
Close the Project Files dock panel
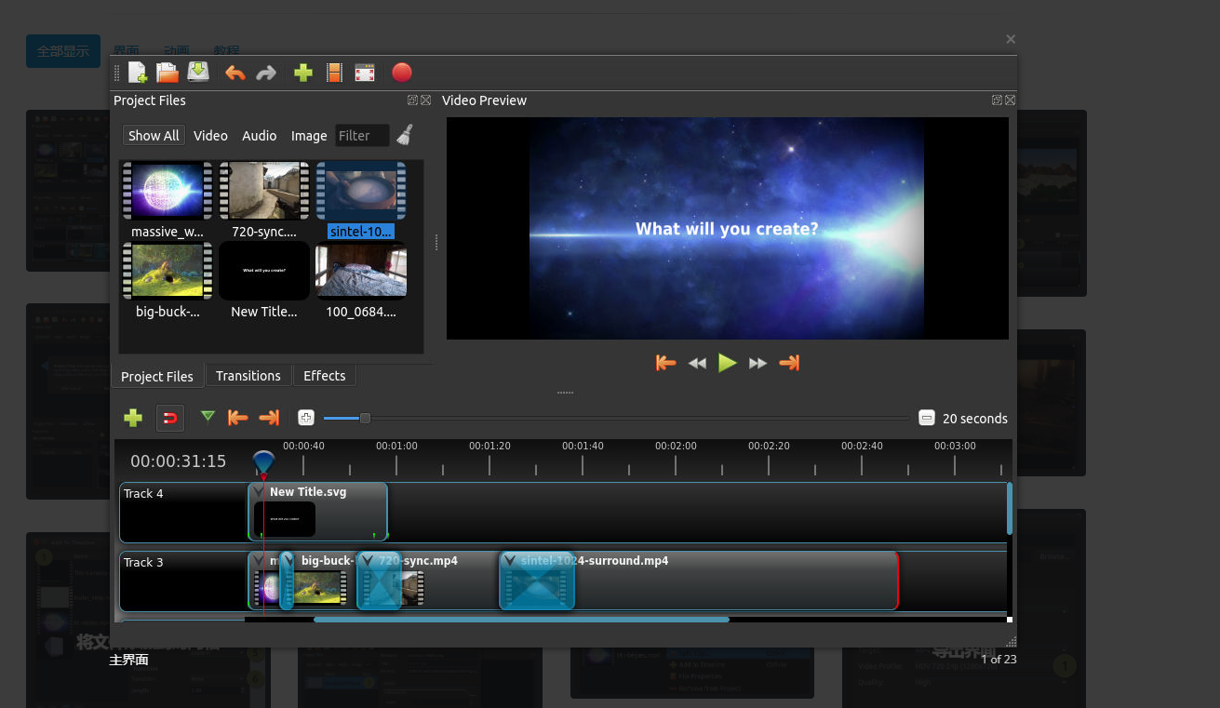coord(425,100)
